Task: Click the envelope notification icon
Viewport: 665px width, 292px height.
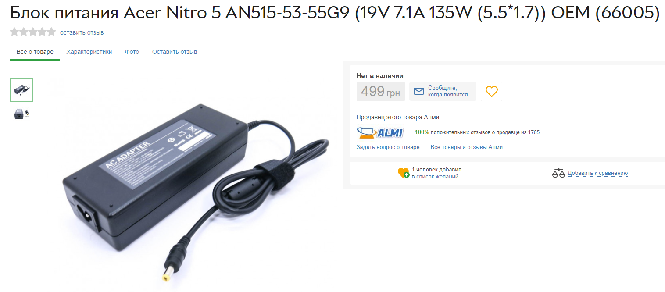Action: (x=419, y=91)
